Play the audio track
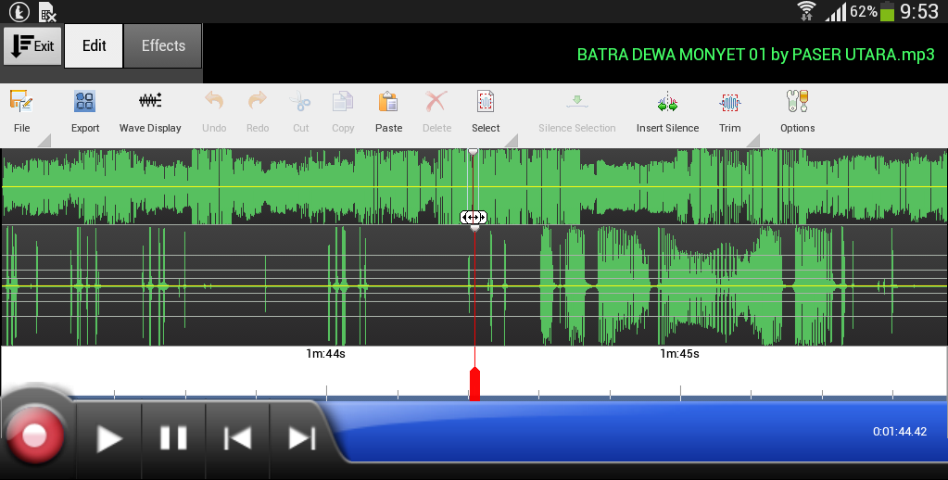948x480 pixels. [x=109, y=438]
